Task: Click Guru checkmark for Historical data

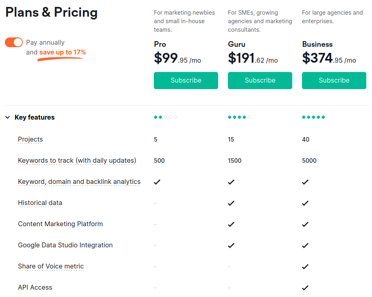Action: point(231,203)
